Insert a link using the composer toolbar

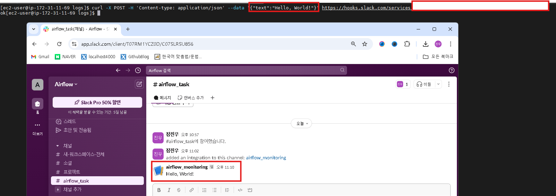pyautogui.click(x=191, y=190)
